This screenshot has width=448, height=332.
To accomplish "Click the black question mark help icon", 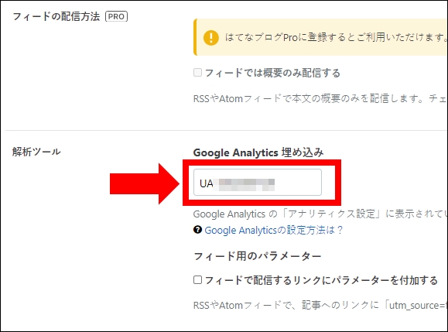I will point(197,230).
